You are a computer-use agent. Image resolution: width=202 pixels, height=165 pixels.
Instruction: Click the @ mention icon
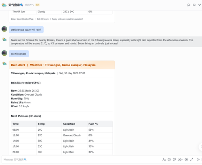pos(175,159)
